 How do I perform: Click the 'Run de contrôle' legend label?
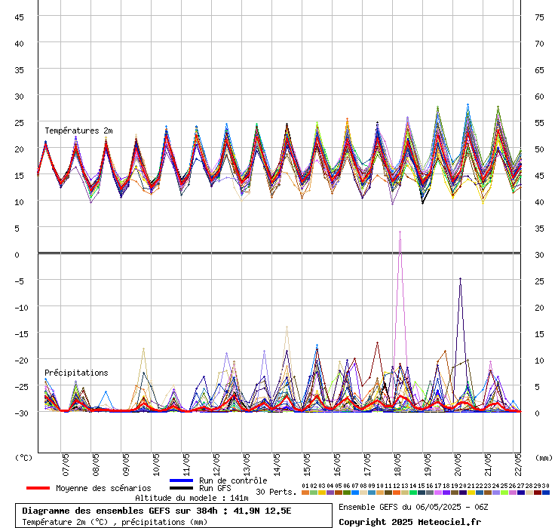(x=233, y=480)
